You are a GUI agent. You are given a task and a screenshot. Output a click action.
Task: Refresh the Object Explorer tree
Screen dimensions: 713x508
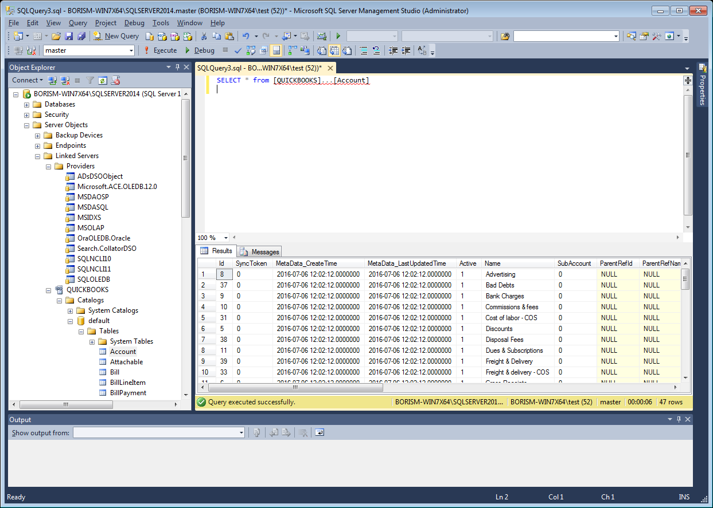tap(103, 80)
